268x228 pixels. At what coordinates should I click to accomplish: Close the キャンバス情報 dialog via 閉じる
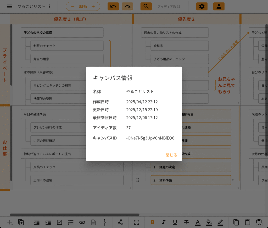(171, 155)
